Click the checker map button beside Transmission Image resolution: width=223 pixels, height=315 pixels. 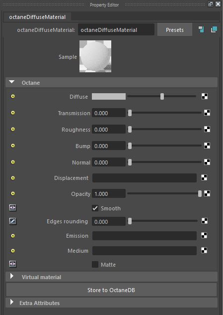click(207, 113)
